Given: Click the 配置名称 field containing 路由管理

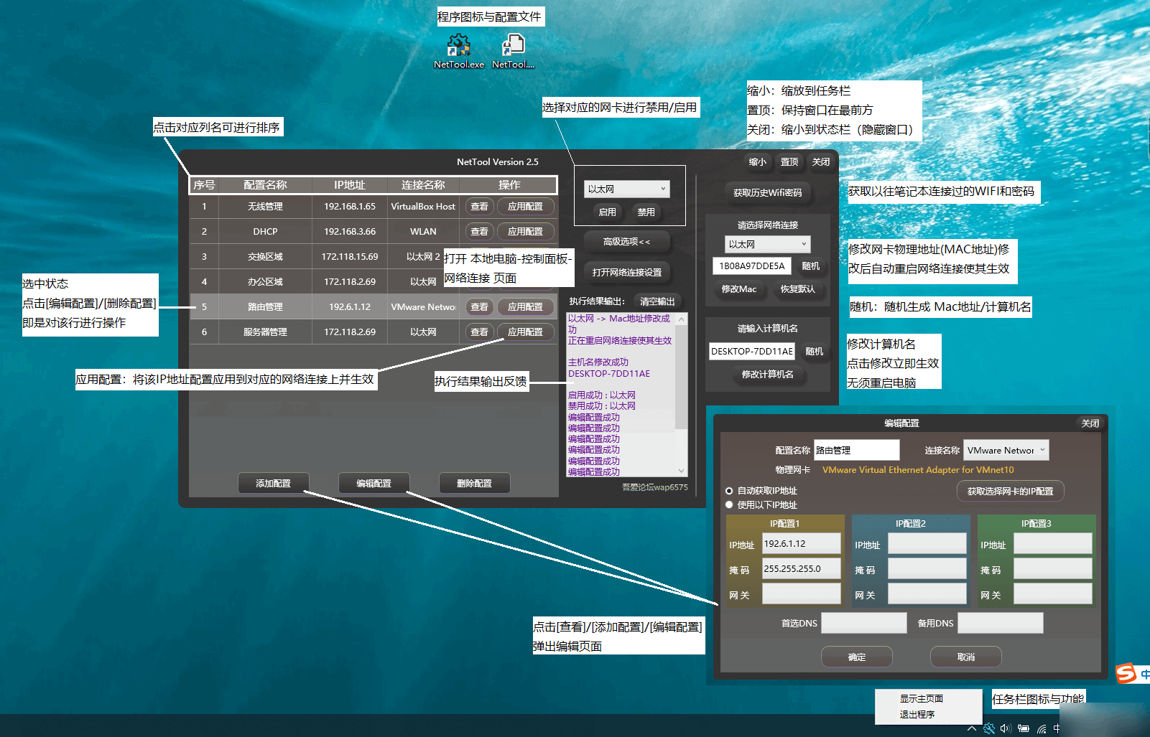Looking at the screenshot, I should pyautogui.click(x=856, y=450).
